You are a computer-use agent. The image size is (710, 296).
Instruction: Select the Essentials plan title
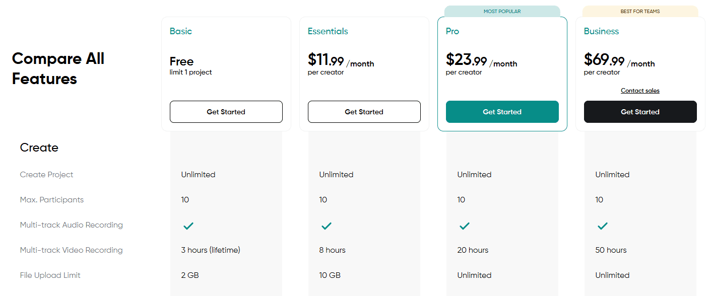328,31
